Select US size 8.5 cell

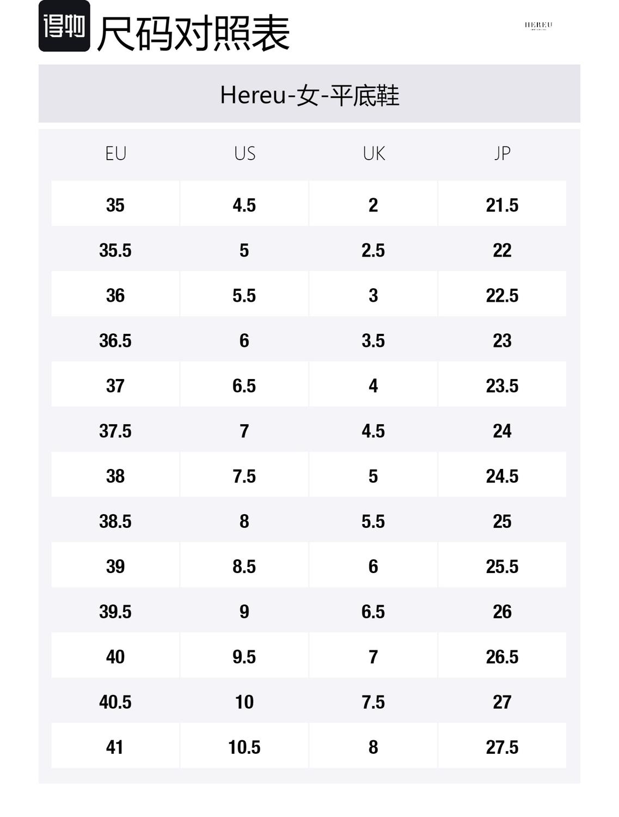pos(244,566)
